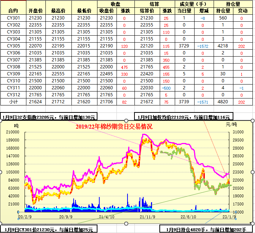Select the 元/吨 right axis unit label
This screenshot has width=255, height=233.
tap(231, 125)
